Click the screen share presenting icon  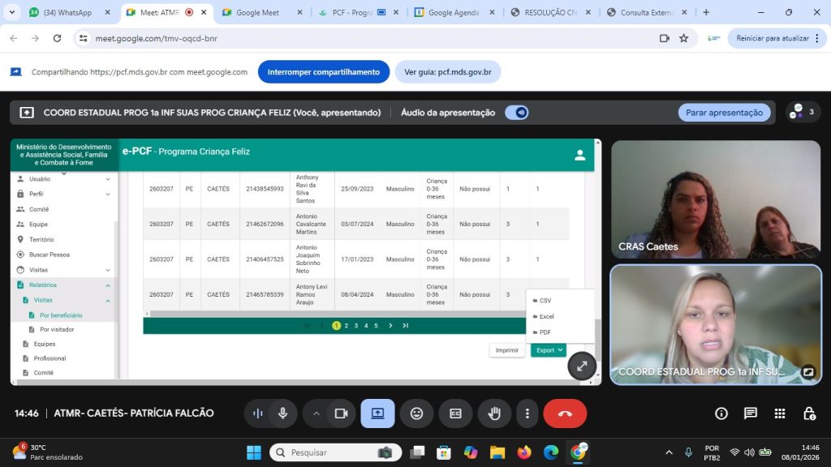377,413
